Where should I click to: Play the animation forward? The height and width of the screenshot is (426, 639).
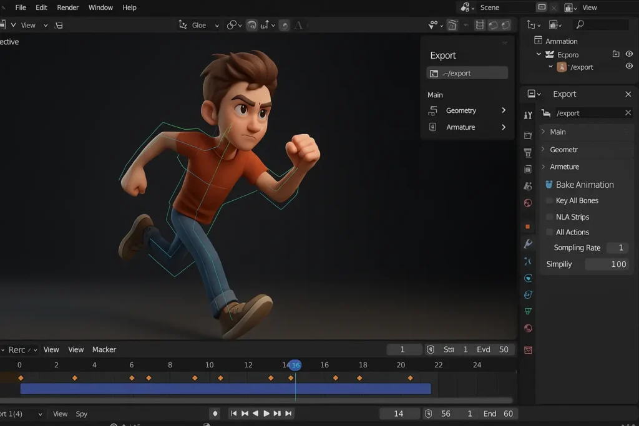[x=266, y=414]
